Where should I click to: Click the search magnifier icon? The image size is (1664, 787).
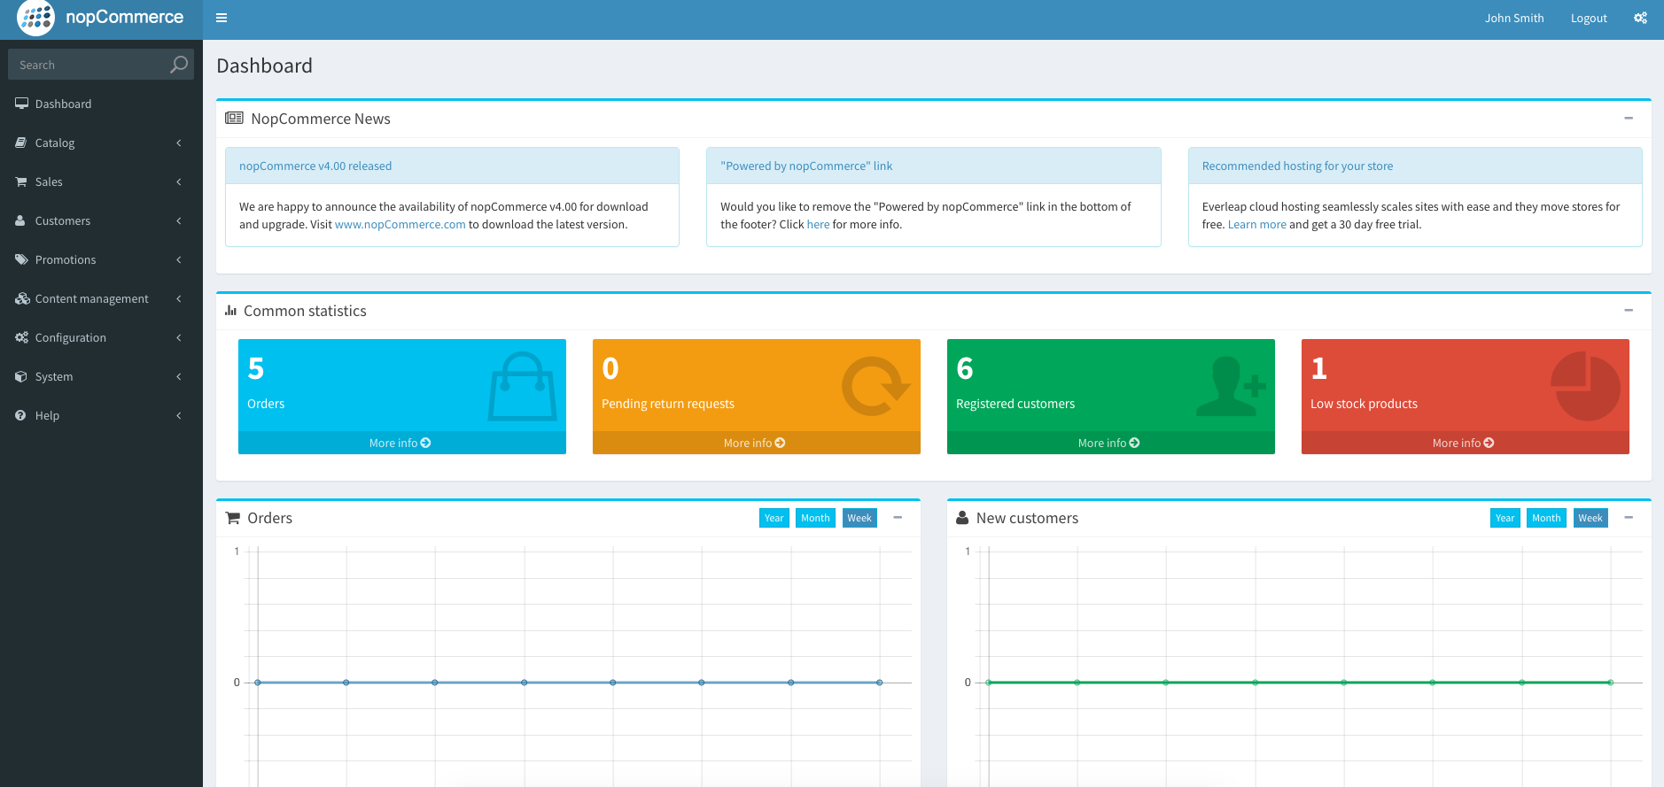tap(179, 64)
